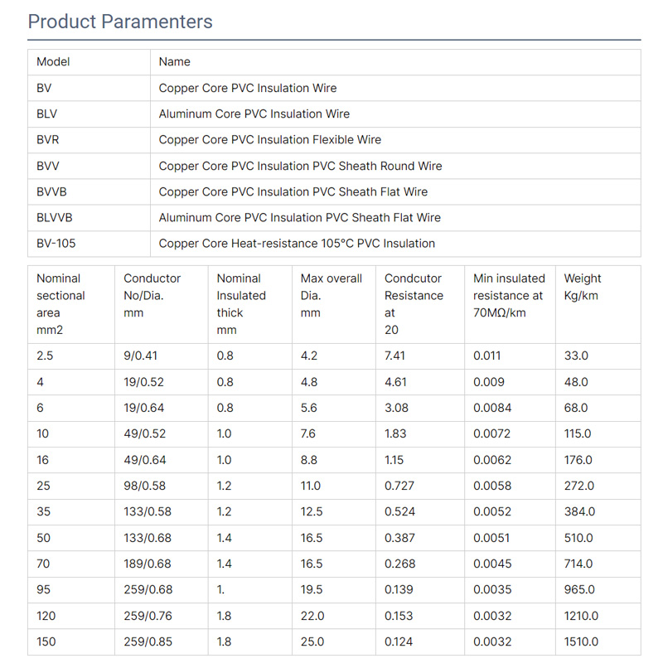
Task: Click the Product Paramenters heading
Action: click(x=120, y=22)
